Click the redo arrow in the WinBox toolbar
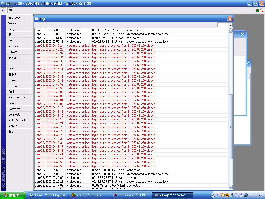Image resolution: width=265 pixels, height=199 pixels. pyautogui.click(x=10, y=10)
